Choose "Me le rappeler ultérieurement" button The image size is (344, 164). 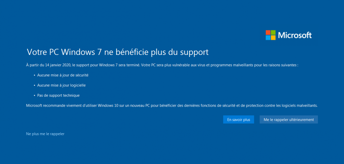289,119
